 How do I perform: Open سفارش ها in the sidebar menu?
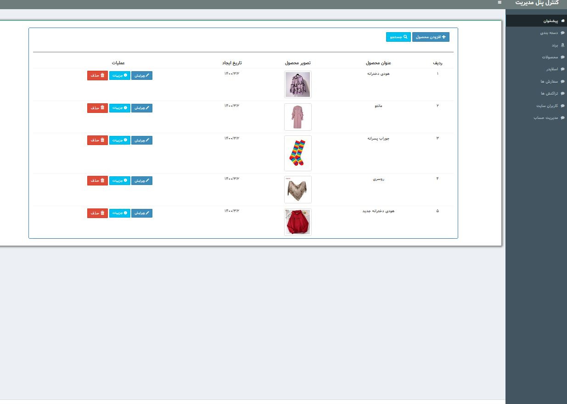click(549, 82)
